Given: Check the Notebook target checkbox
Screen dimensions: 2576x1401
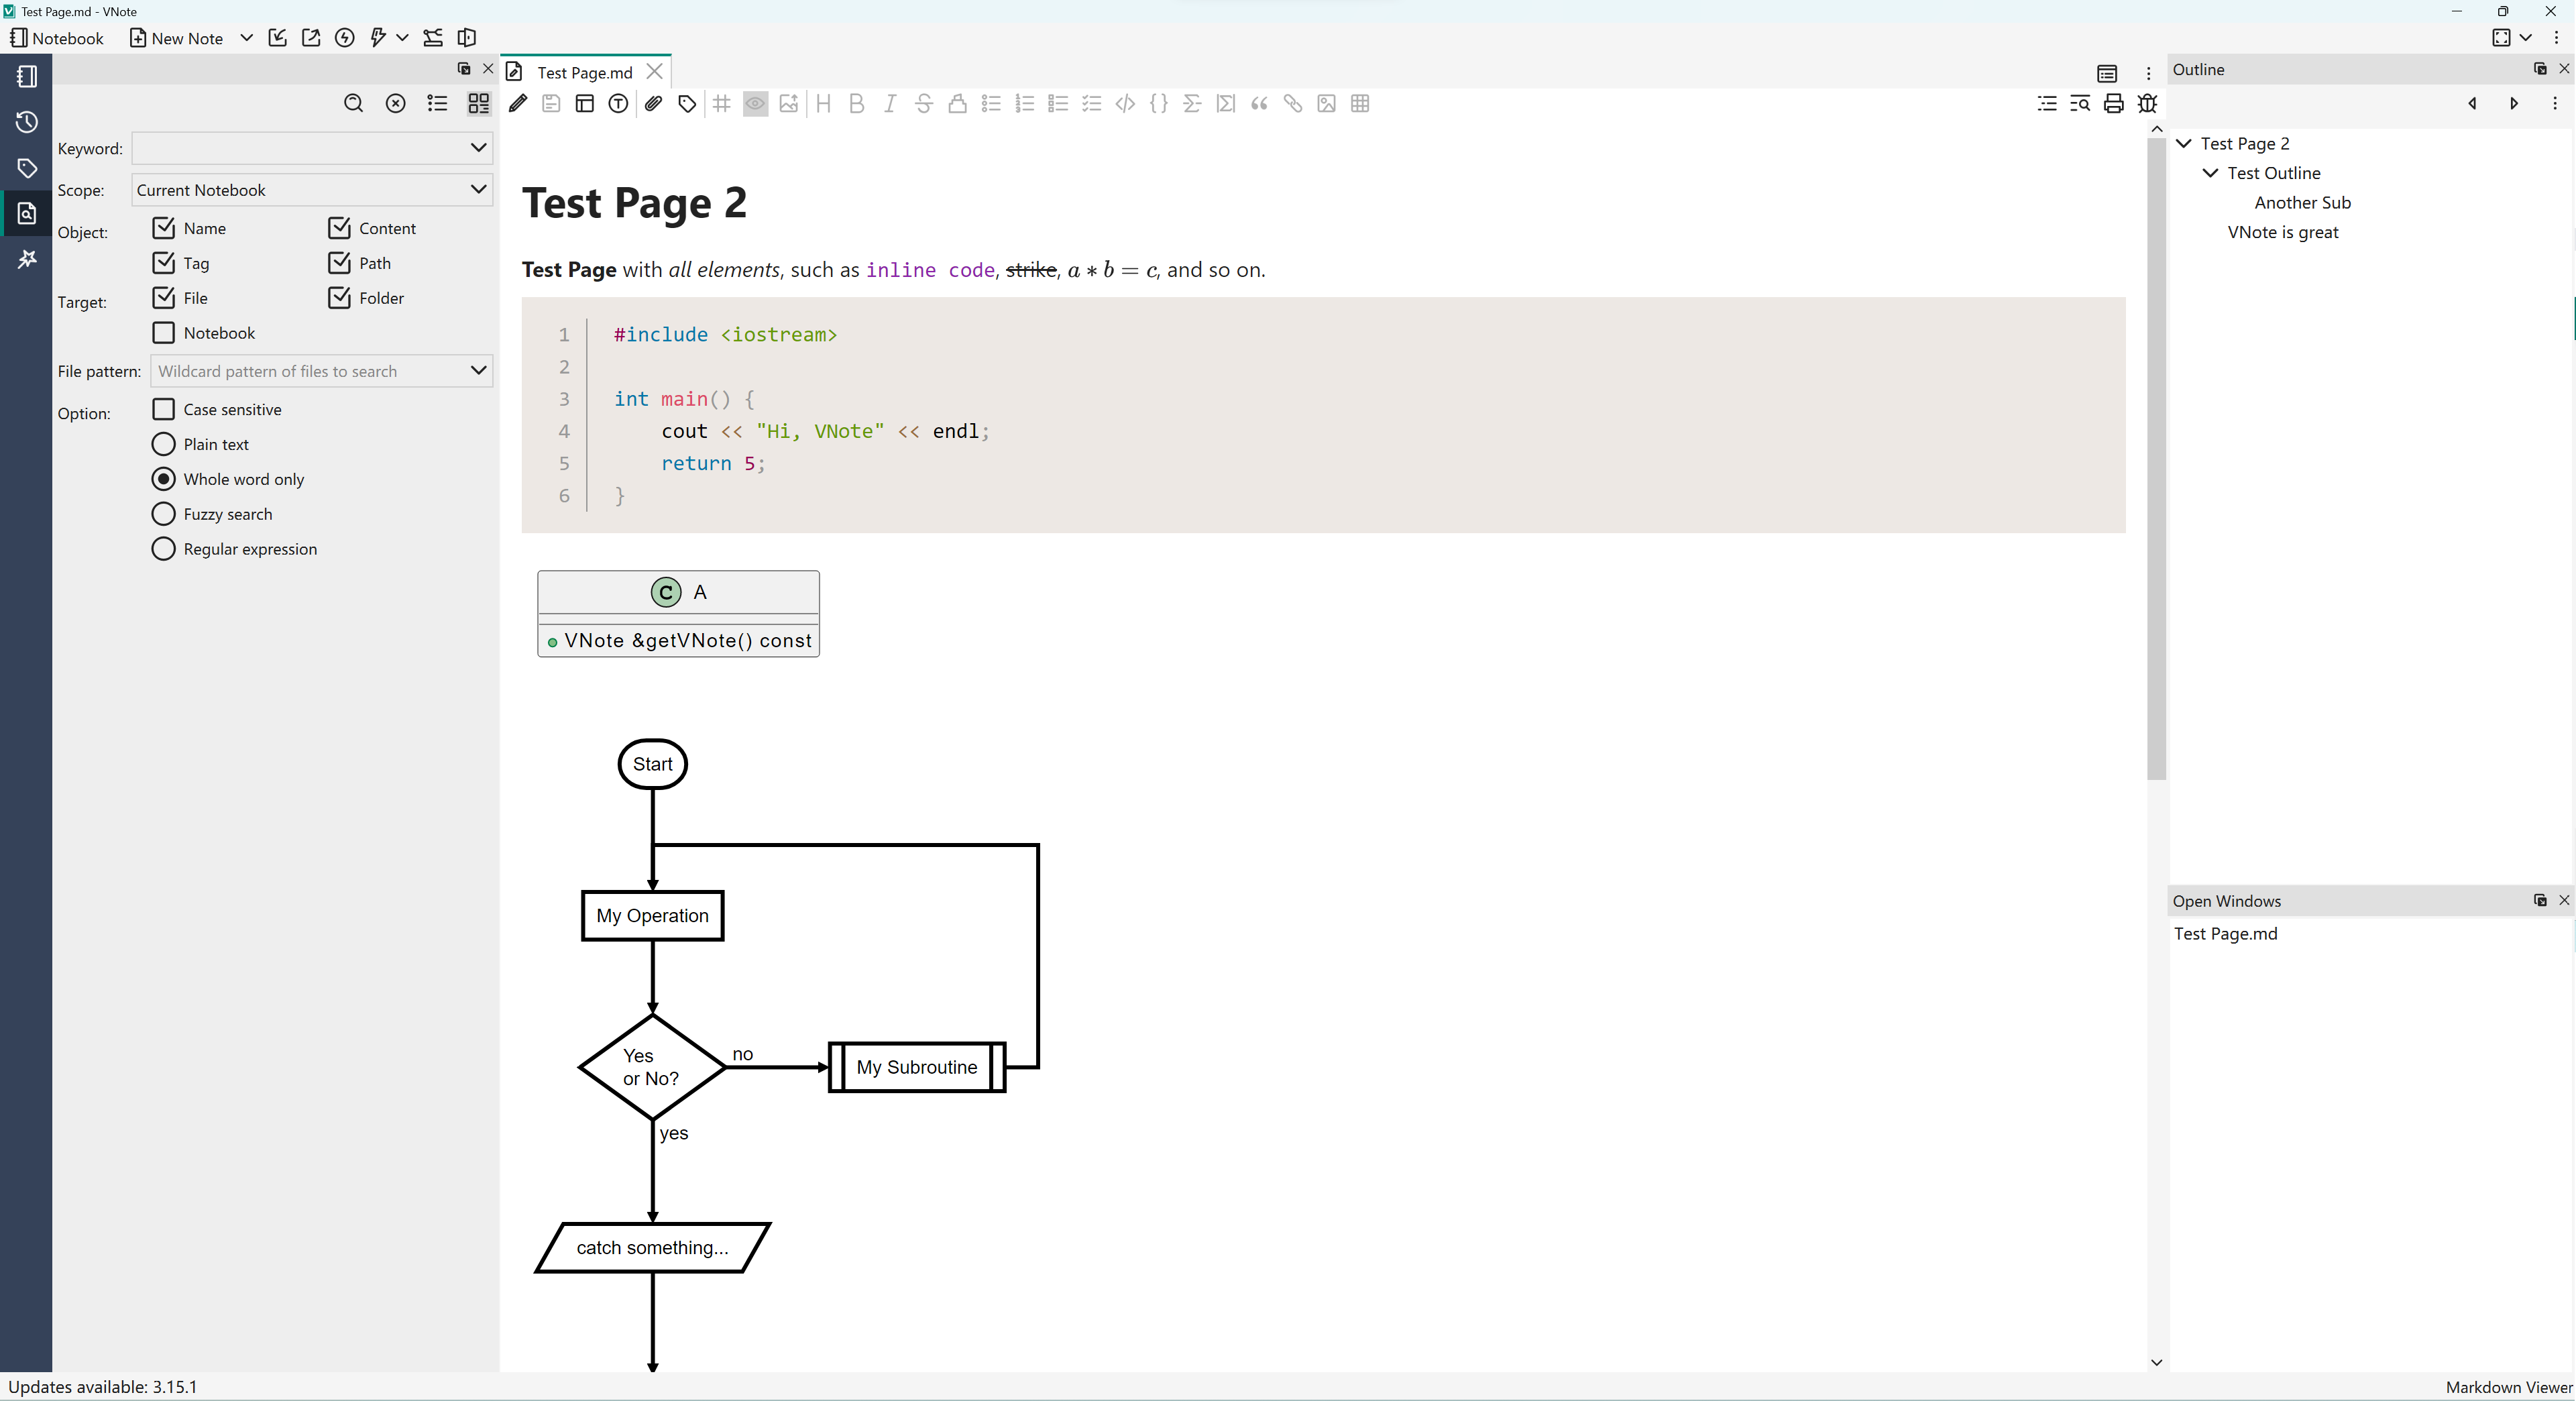Looking at the screenshot, I should (164, 332).
